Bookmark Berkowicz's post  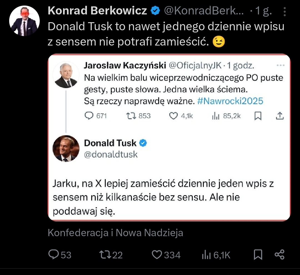click(258, 254)
